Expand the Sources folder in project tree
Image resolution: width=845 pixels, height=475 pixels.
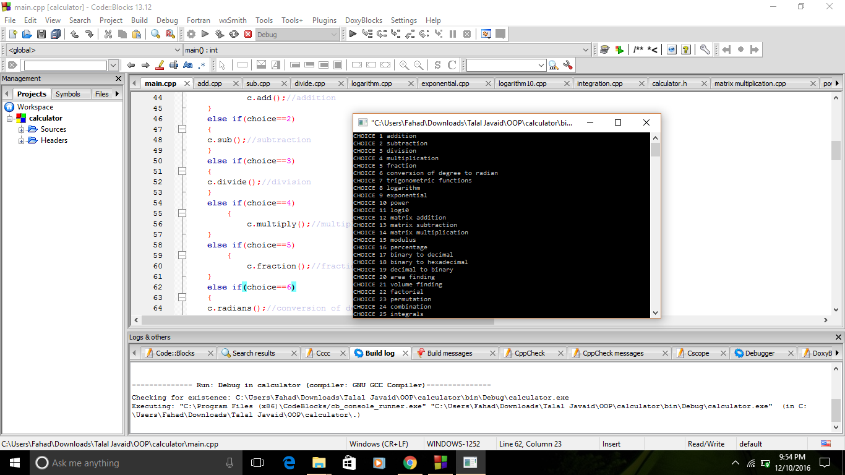pyautogui.click(x=22, y=130)
